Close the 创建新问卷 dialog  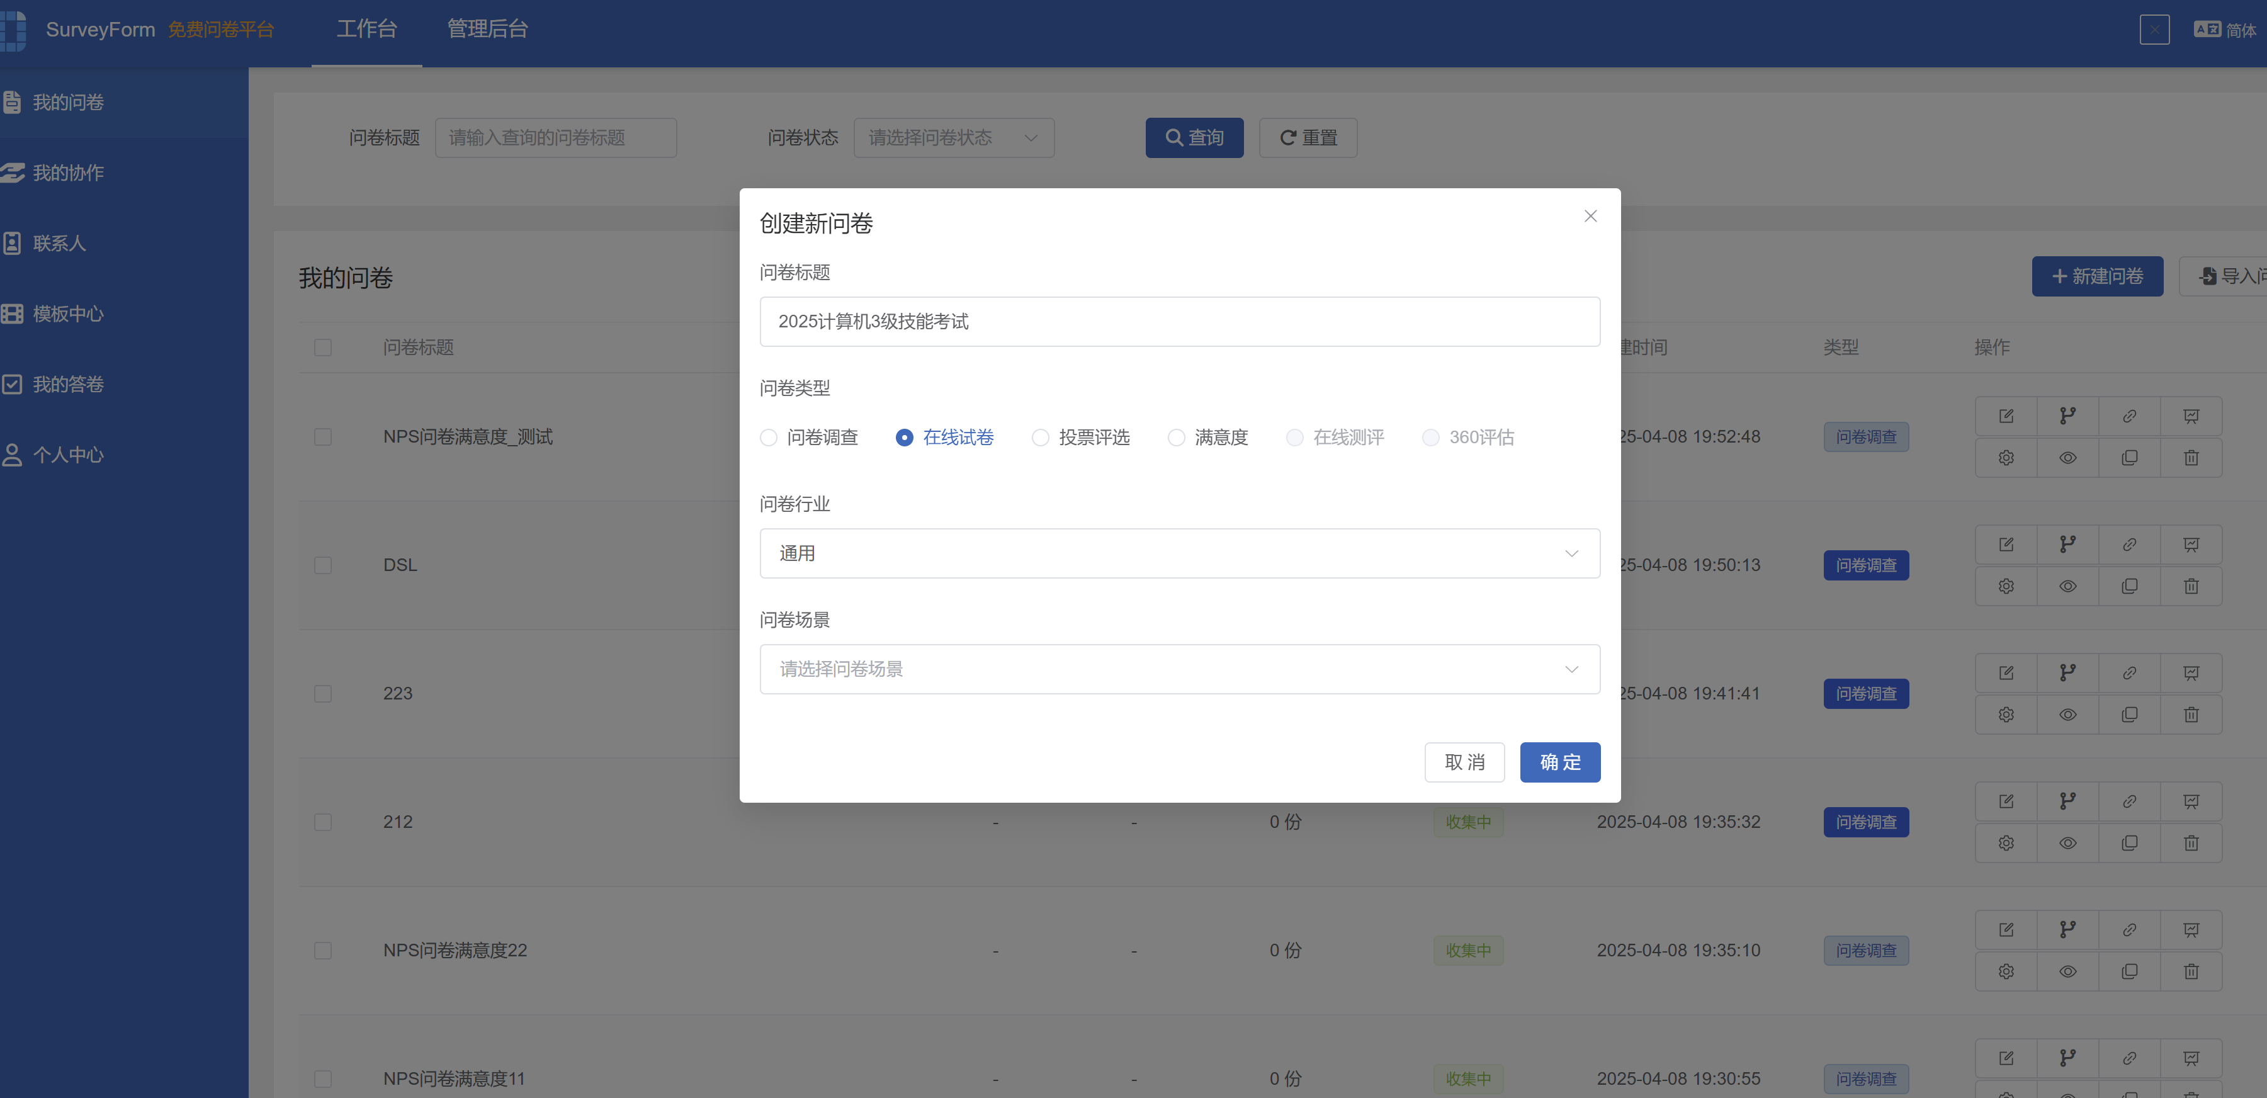click(1590, 217)
